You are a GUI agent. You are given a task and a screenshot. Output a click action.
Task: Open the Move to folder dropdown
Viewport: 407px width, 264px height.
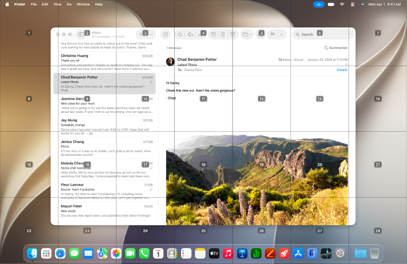click(x=246, y=34)
